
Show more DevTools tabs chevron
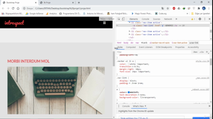tap(176, 19)
